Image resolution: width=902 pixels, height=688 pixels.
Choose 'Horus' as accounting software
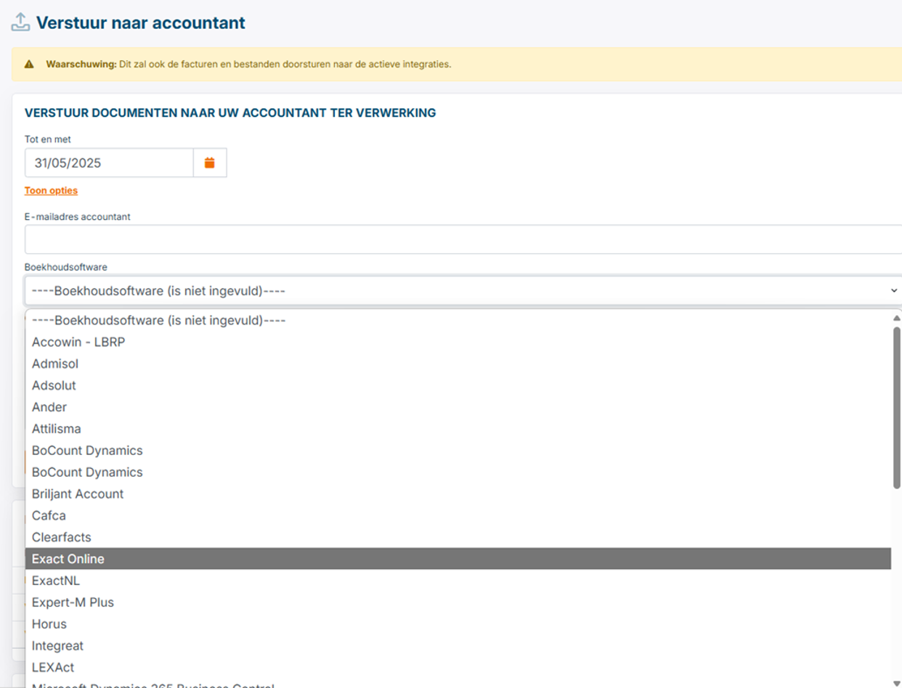[49, 624]
